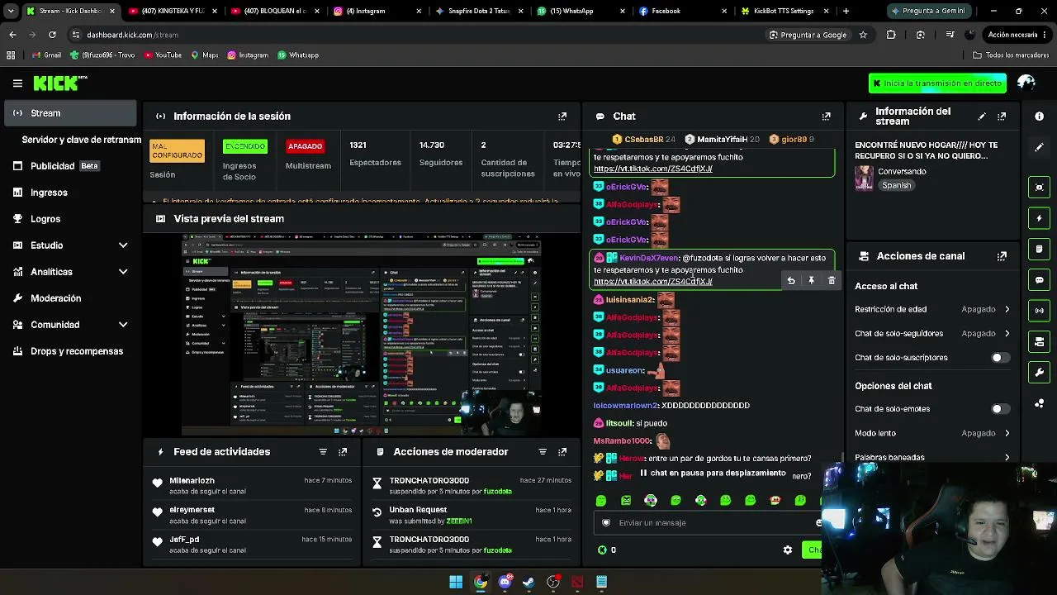The image size is (1057, 595).
Task: Toggle Chat de solo-emotes switch
Action: [1000, 409]
